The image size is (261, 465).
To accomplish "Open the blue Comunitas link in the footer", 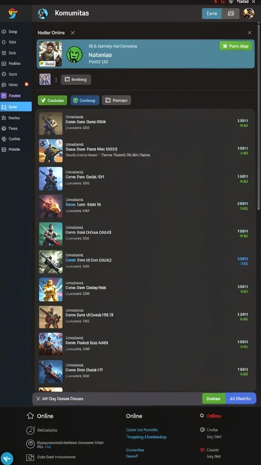I will point(135,450).
